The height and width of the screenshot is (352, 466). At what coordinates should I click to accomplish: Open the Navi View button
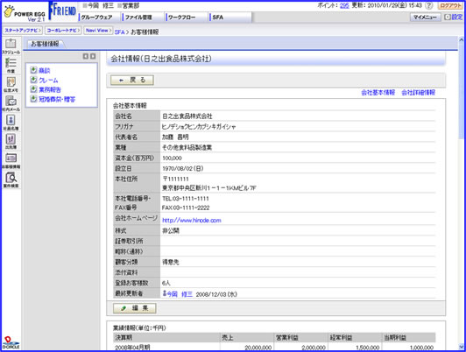pos(98,31)
